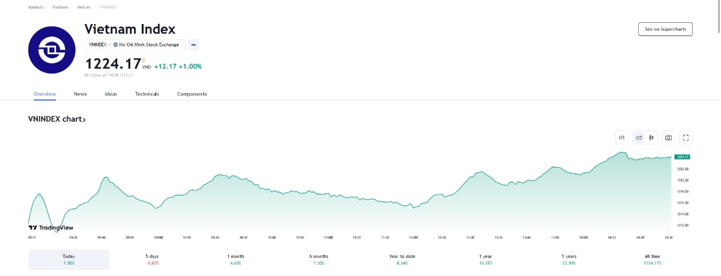Switch to the Components tab
The image size is (721, 276).
coord(192,94)
